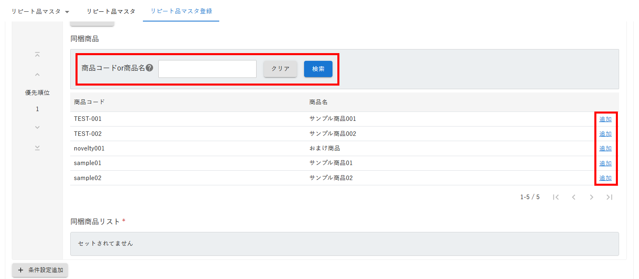This screenshot has width=639, height=279.
Task: Select the リピート品マスタ登録 tab
Action: (181, 11)
